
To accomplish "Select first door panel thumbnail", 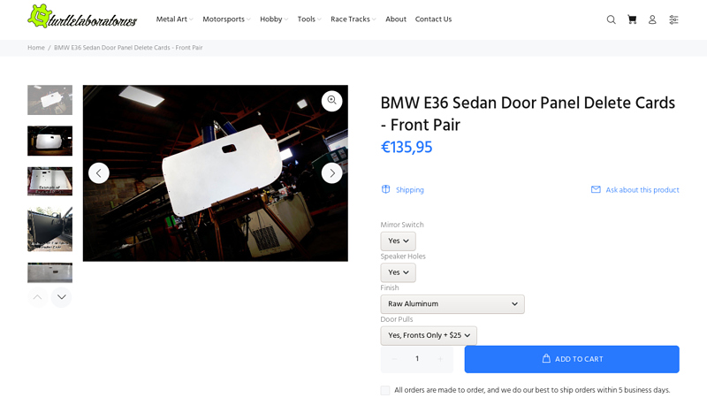I will tap(49, 100).
